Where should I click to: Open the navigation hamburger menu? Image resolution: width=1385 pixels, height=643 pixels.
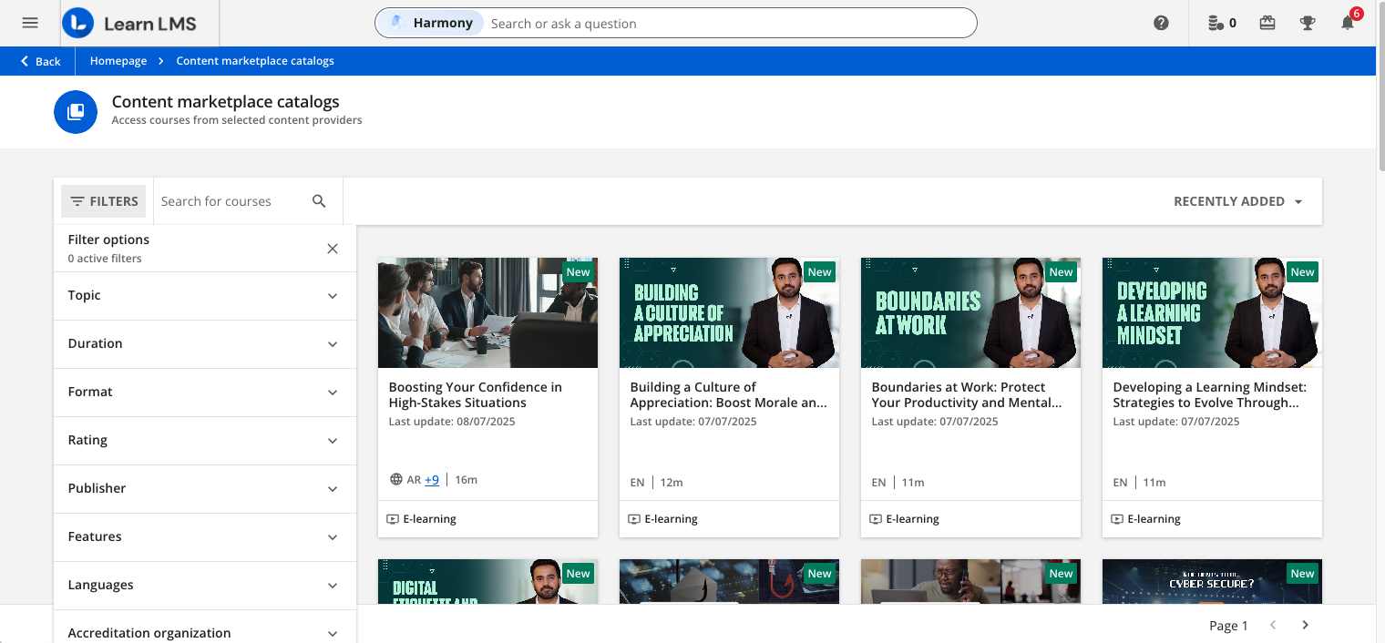click(29, 22)
